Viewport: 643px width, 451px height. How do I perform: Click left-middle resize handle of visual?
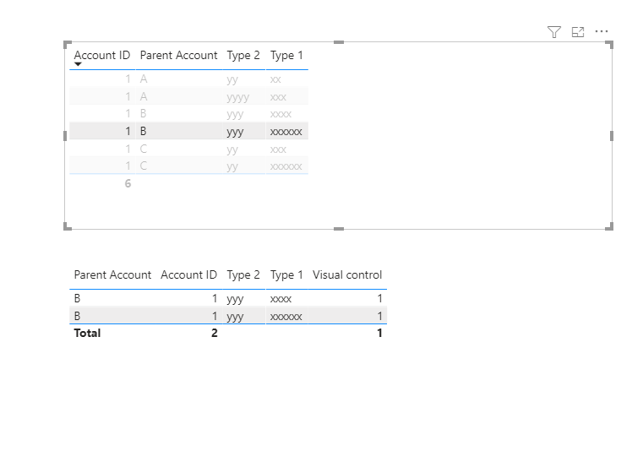click(65, 136)
